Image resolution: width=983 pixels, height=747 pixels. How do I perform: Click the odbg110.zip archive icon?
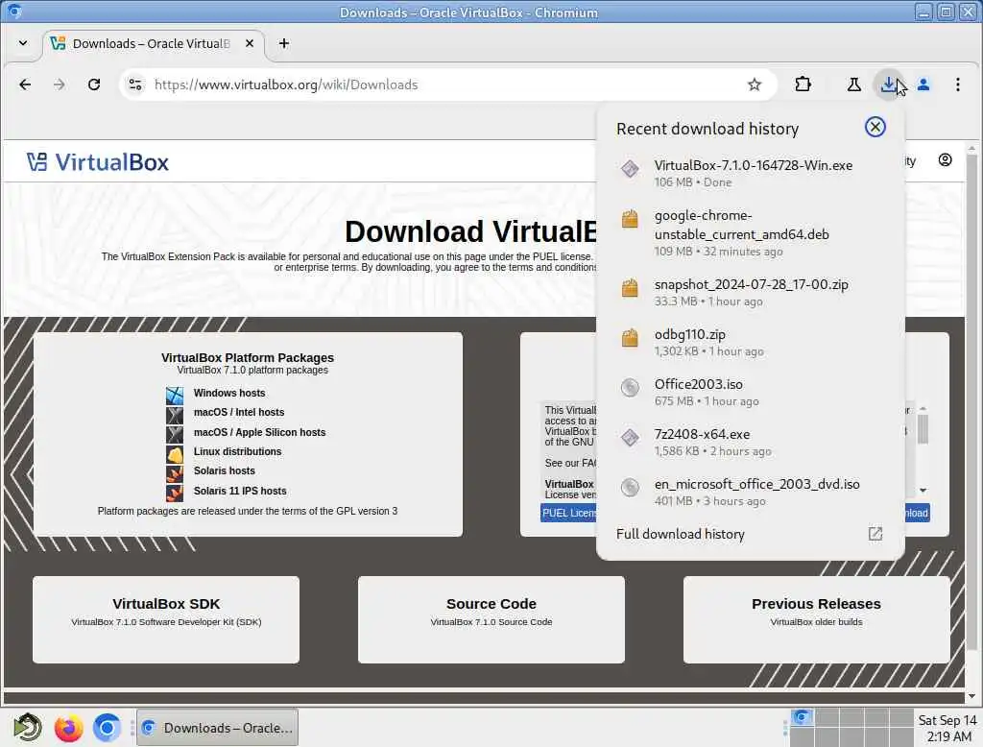click(x=630, y=338)
